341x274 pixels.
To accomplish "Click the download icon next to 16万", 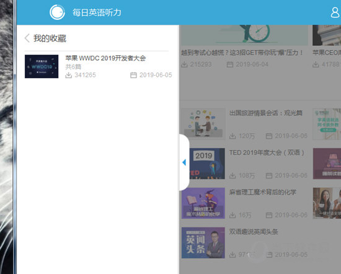I will pos(232,215).
